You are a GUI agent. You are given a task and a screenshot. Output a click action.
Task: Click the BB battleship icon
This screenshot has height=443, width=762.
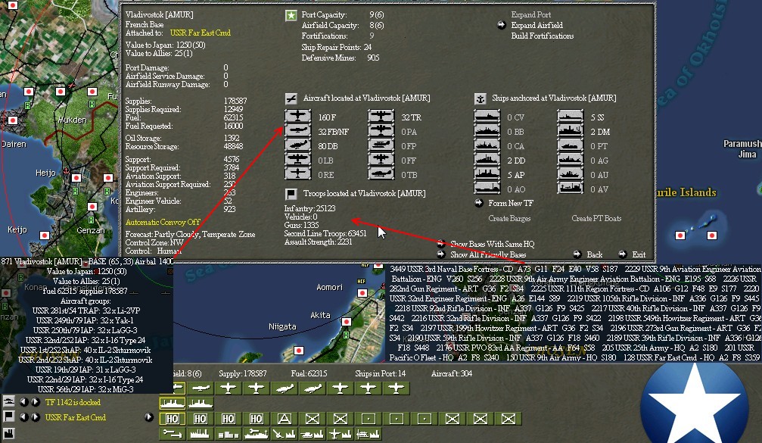click(487, 131)
